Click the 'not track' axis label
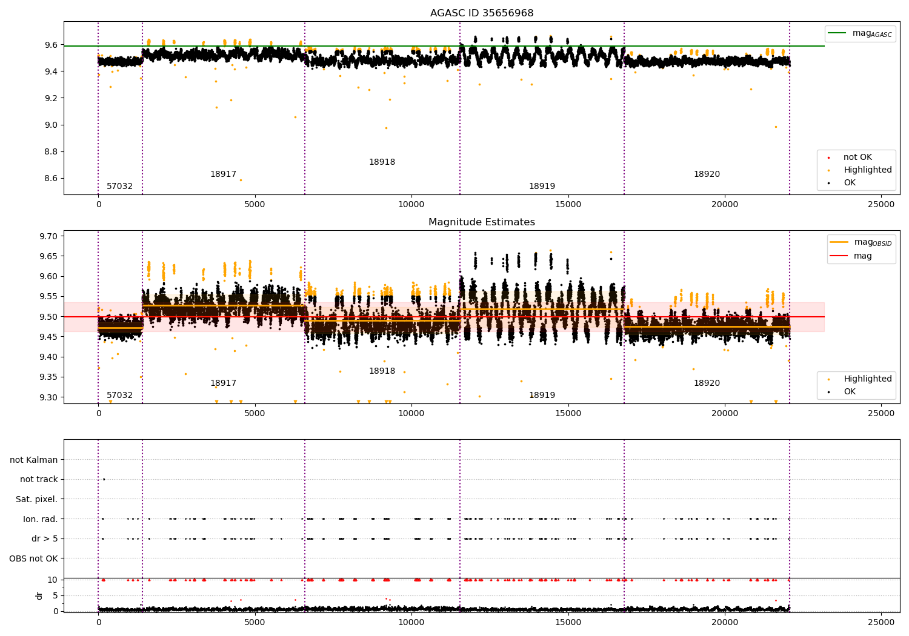The width and height of the screenshot is (909, 636). point(39,480)
